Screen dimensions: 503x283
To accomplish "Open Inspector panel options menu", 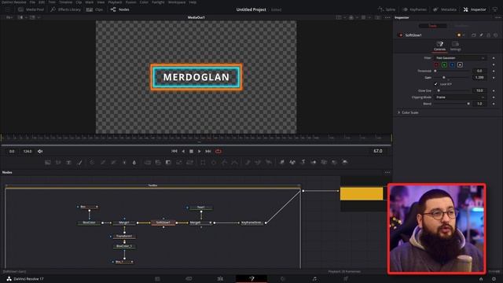I will point(497,17).
